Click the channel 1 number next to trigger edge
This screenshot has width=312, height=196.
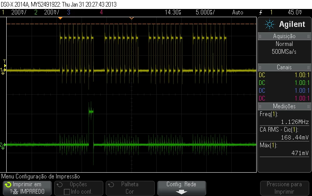[271, 12]
